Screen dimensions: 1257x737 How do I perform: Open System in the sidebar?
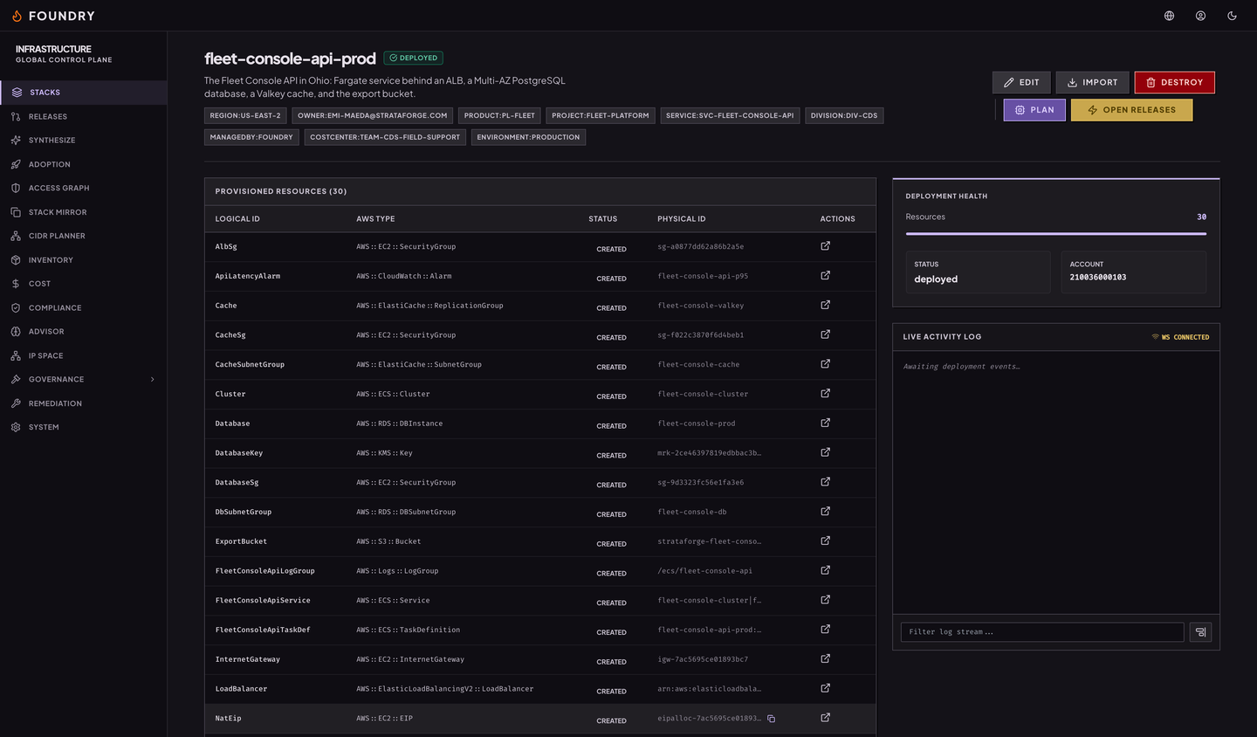pos(84,427)
